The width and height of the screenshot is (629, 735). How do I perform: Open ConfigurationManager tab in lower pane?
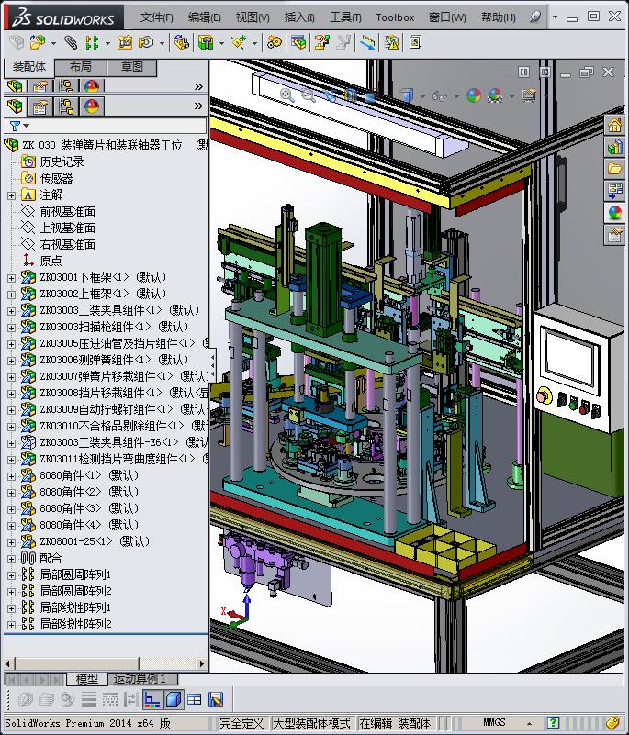pyautogui.click(x=66, y=106)
